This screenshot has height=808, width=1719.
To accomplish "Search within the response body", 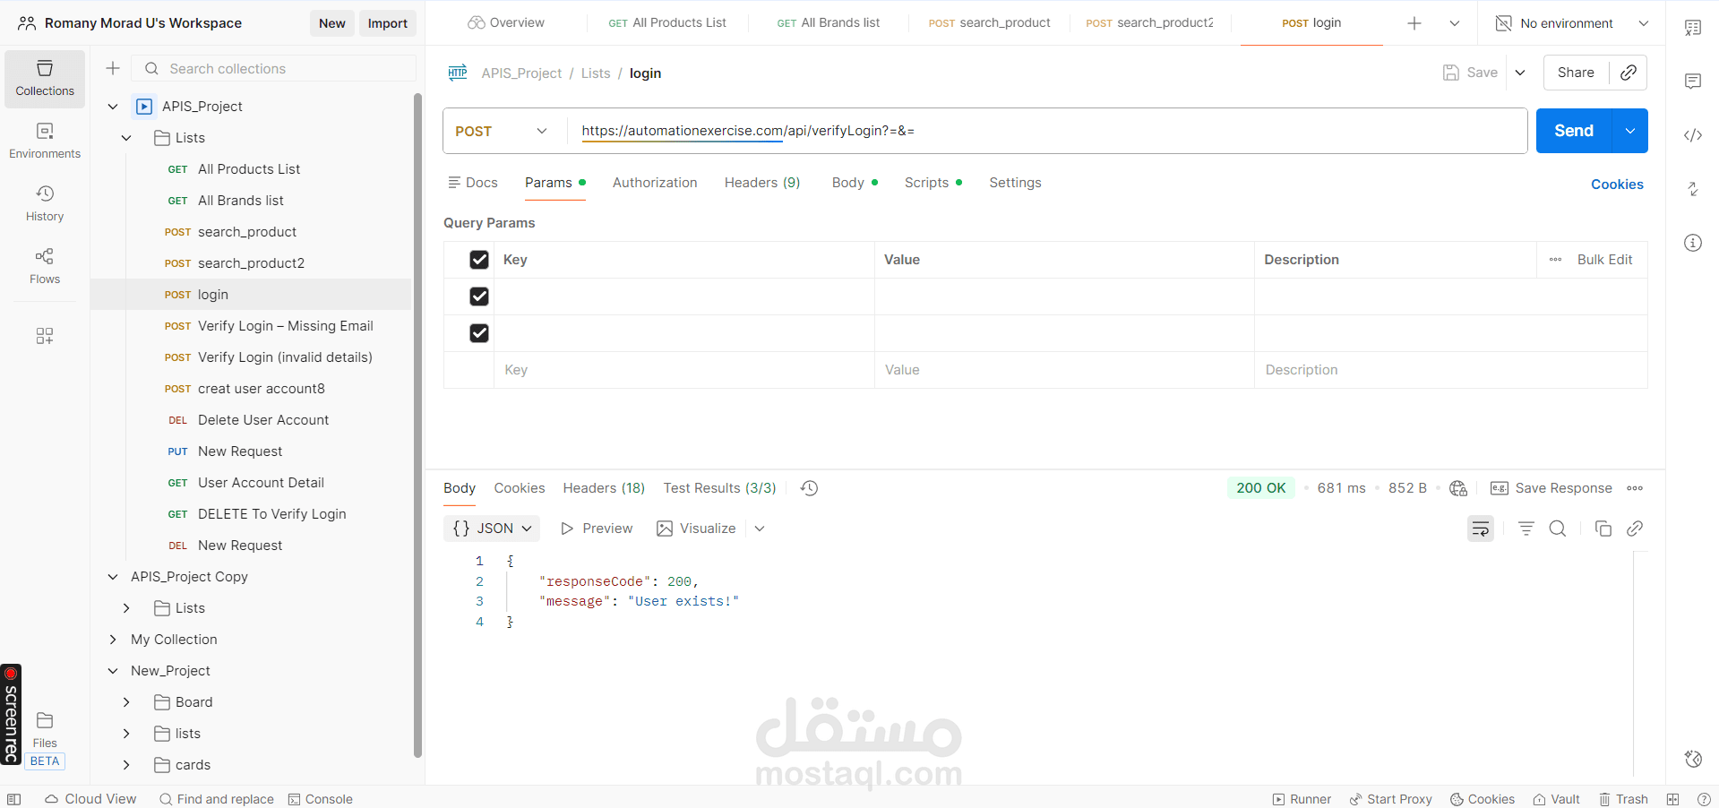I will (1558, 529).
